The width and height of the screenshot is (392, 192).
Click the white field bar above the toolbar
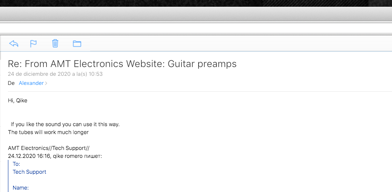(196, 28)
